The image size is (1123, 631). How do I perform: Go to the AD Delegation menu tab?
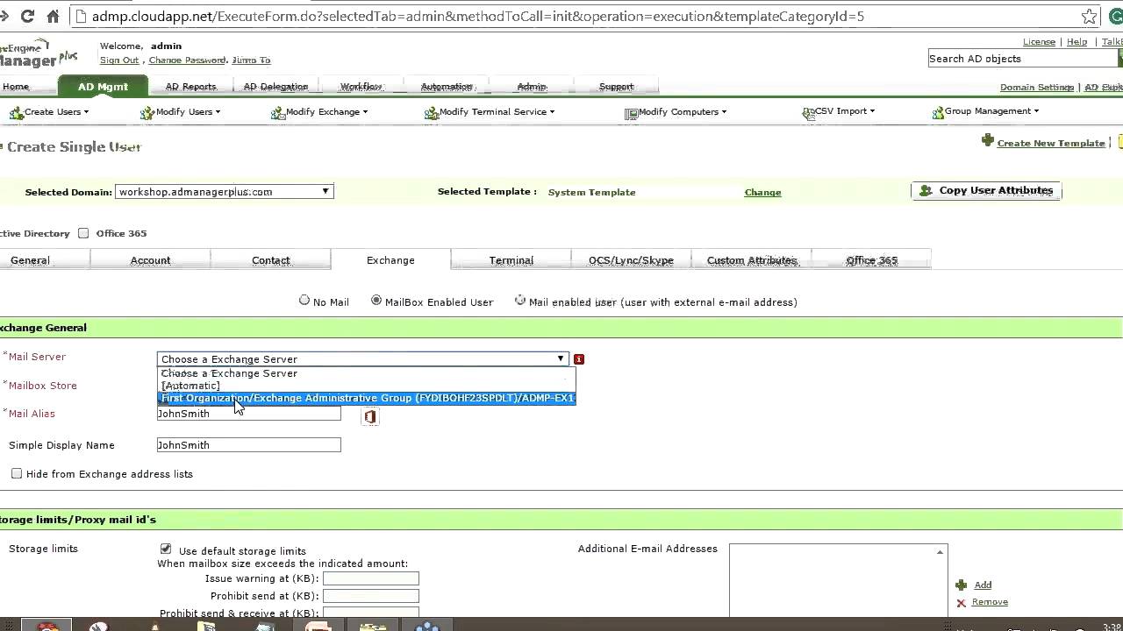point(275,87)
